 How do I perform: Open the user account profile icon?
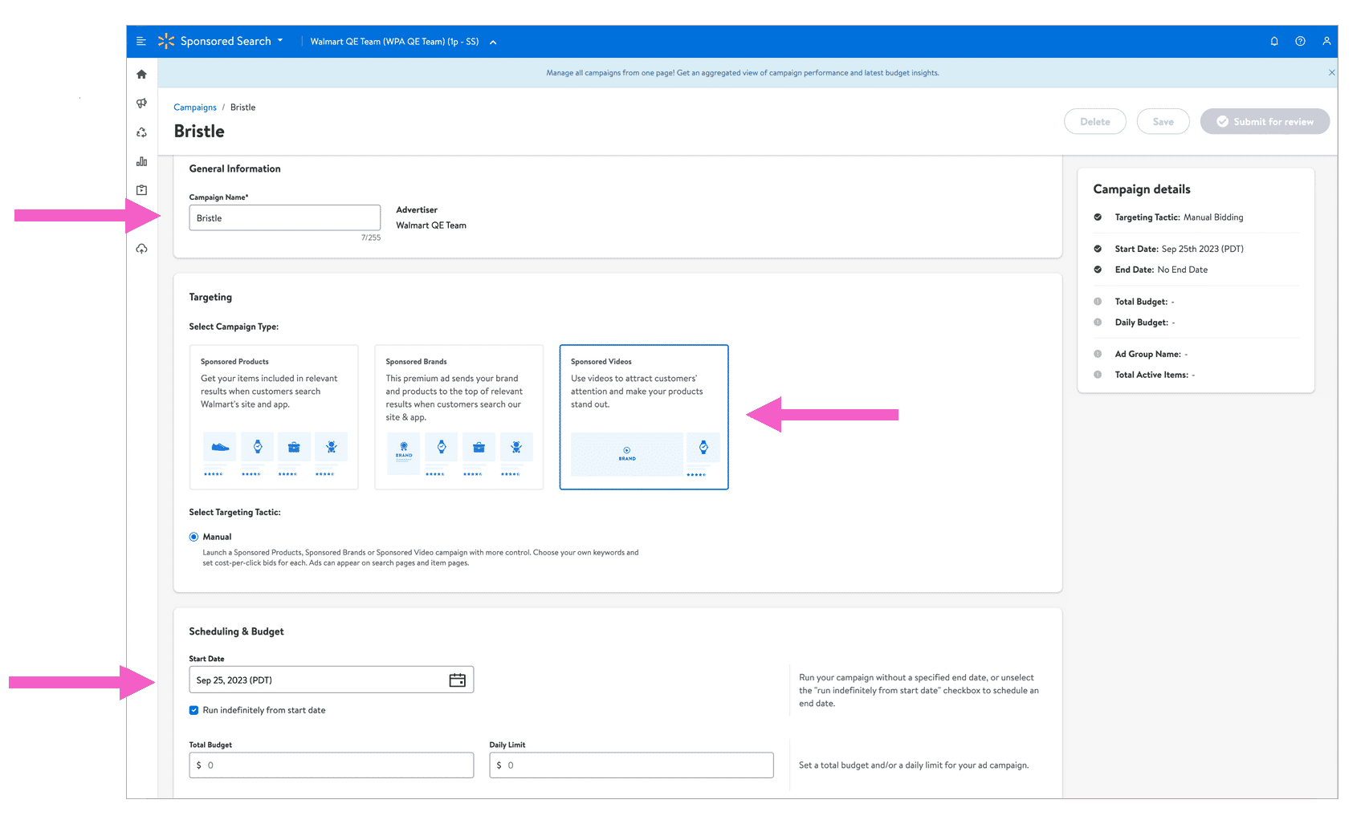1326,42
